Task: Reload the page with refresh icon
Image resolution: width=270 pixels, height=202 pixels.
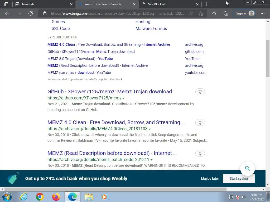Action: pos(31,13)
